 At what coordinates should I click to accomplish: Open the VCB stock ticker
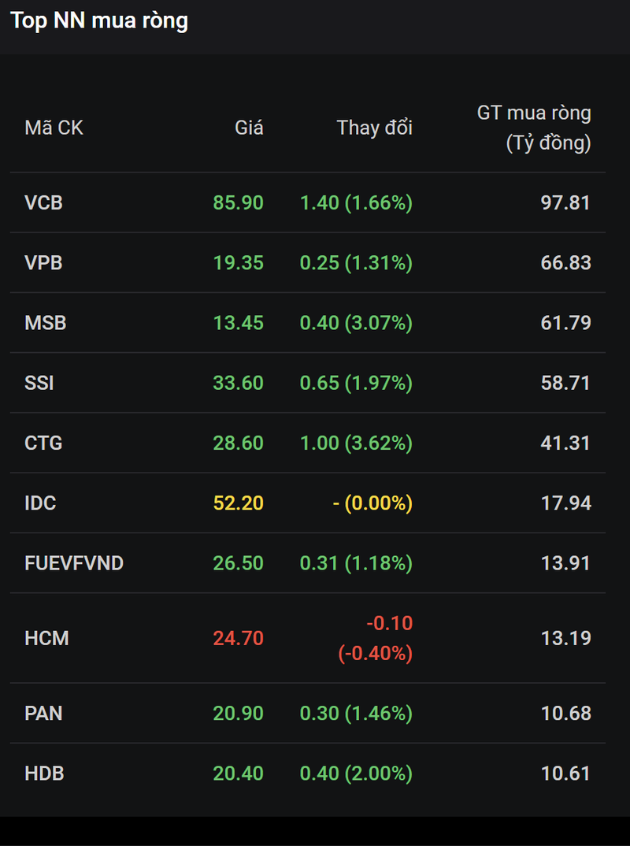click(43, 202)
